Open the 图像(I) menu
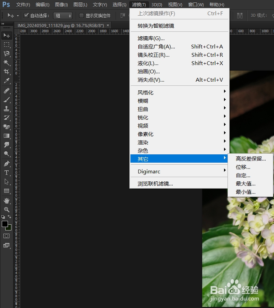 pyautogui.click(x=61, y=4)
